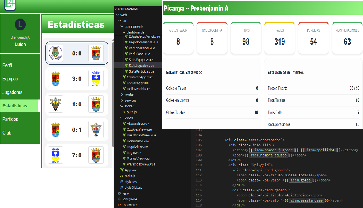Click the app logo in the top-left header
This screenshot has height=208, width=363.
[x=10, y=4]
